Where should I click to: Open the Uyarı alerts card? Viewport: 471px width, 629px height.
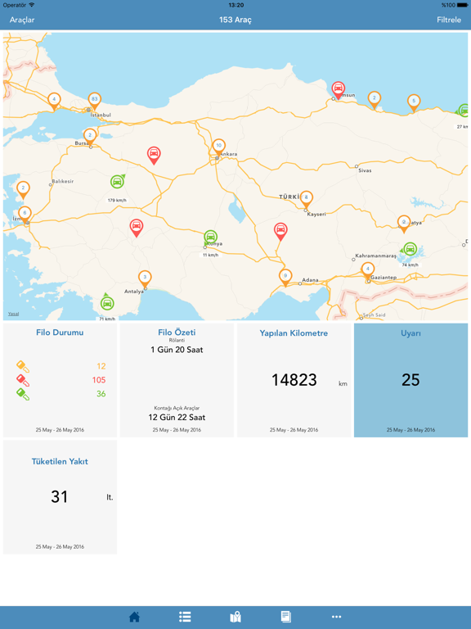410,380
